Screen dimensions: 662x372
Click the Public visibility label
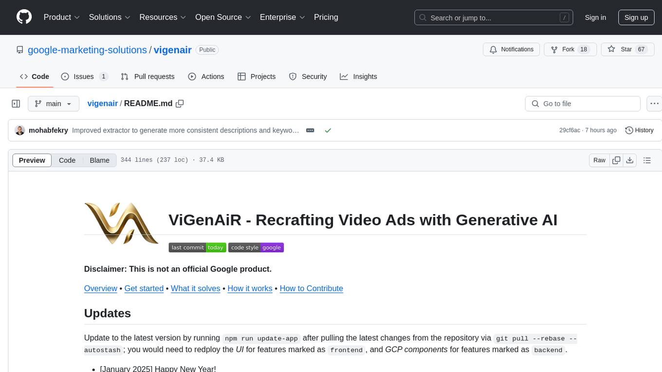coord(207,50)
